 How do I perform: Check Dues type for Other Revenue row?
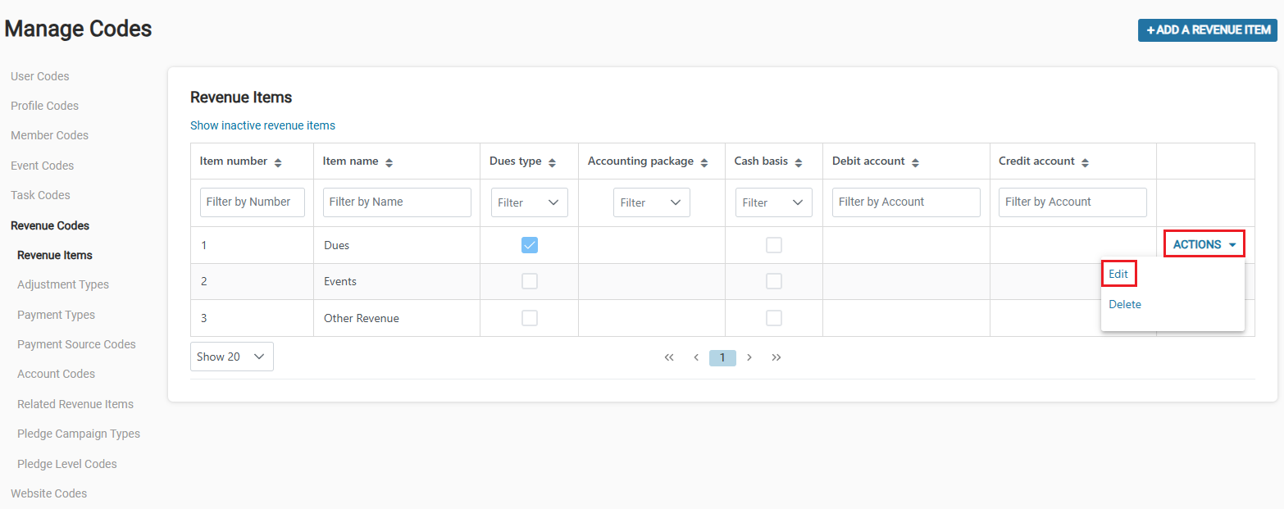point(530,318)
